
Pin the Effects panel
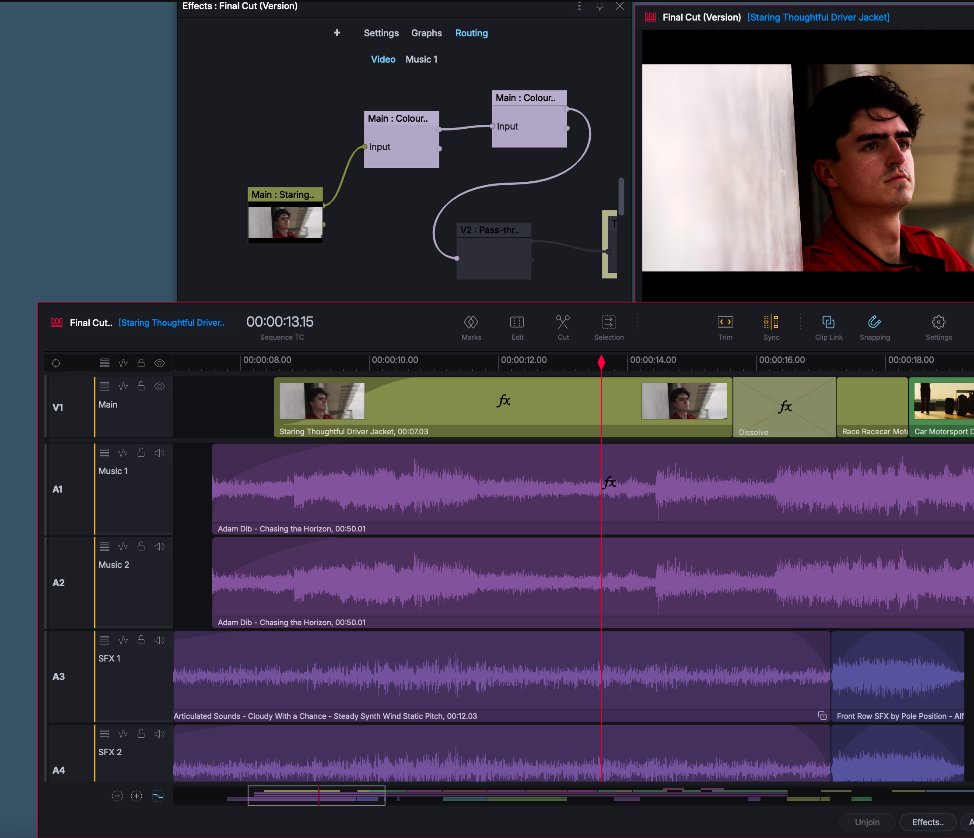(x=600, y=6)
